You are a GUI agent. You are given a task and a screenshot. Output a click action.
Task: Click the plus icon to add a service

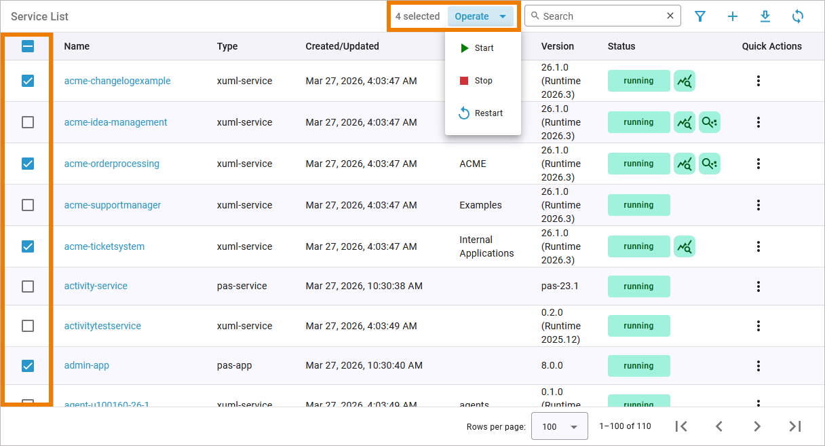point(733,16)
